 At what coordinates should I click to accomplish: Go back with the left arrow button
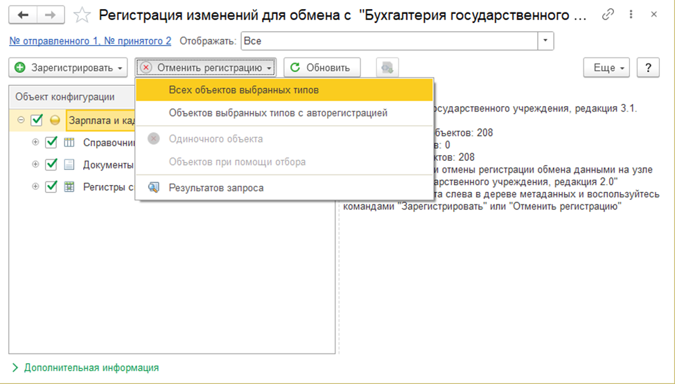[23, 15]
